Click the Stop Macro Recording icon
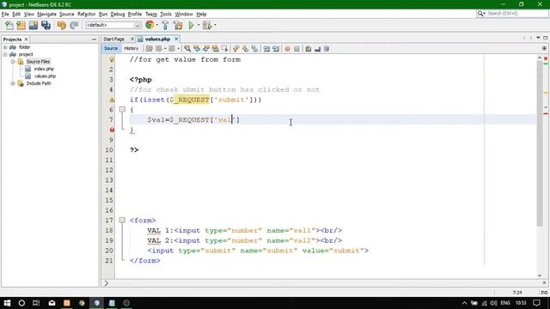 click(296, 49)
